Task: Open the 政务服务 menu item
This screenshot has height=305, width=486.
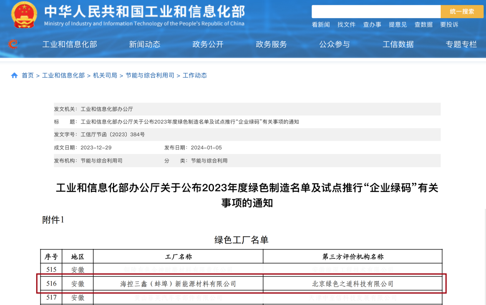Action: tap(271, 44)
